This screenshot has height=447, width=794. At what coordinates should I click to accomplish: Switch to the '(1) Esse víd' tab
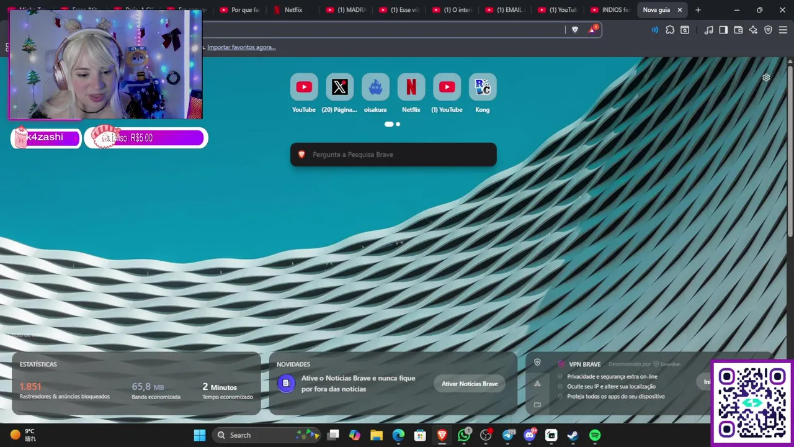[x=401, y=10]
